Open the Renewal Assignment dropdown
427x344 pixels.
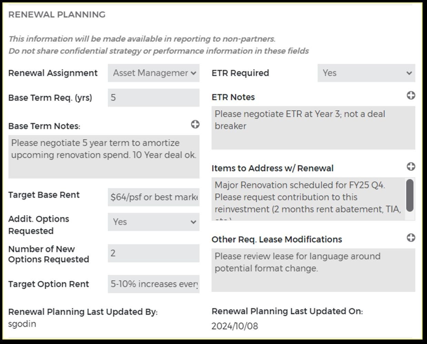(154, 73)
